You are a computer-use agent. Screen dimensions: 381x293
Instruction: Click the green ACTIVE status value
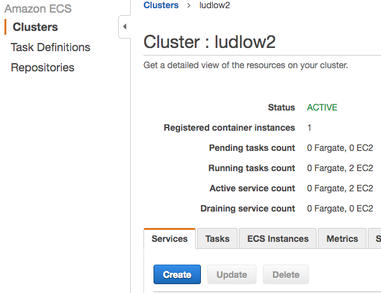322,107
